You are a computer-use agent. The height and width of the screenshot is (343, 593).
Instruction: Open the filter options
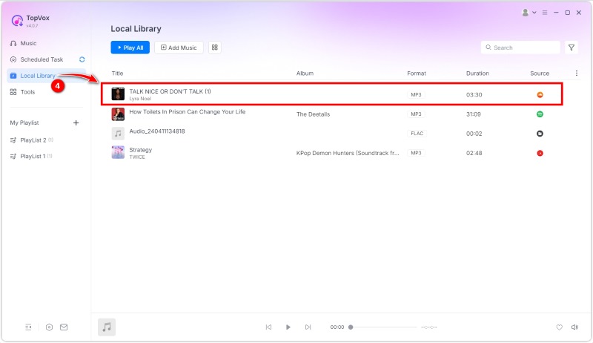[572, 48]
